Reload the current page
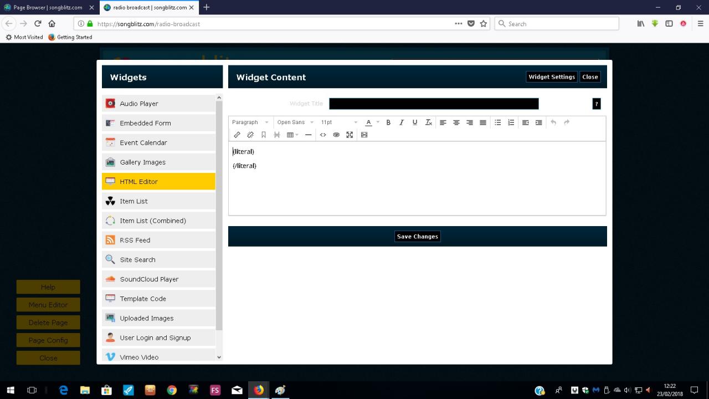Image resolution: width=709 pixels, height=399 pixels. pyautogui.click(x=38, y=24)
